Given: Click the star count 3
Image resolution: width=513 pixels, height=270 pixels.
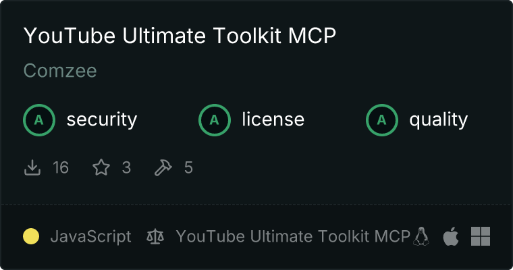Looking at the screenshot, I should [126, 167].
